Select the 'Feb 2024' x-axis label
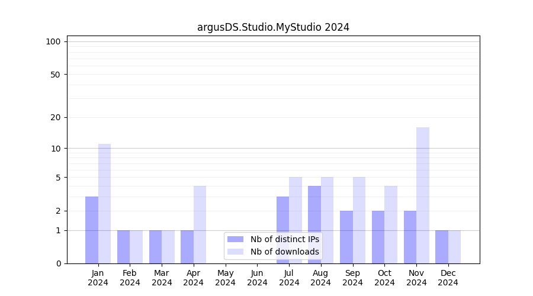Viewport: 533px width, 296px height. 130,278
